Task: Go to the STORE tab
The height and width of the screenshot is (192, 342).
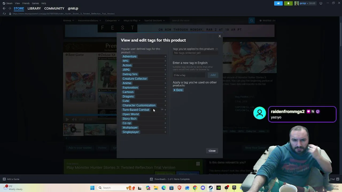Action: (x=19, y=9)
